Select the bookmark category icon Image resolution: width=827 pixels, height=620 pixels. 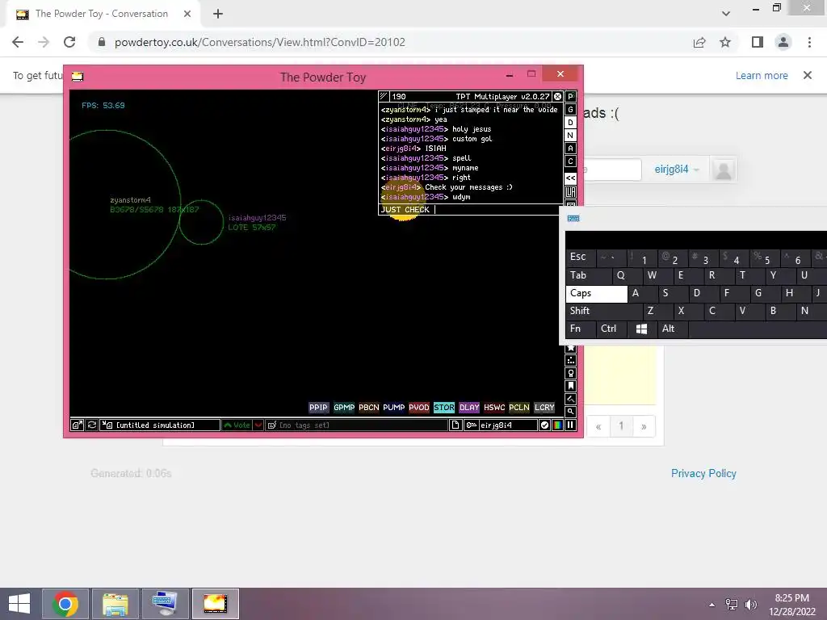tap(570, 386)
